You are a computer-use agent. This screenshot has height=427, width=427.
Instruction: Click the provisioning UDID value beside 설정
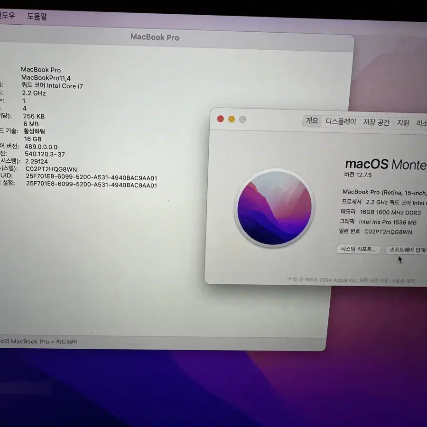pyautogui.click(x=92, y=185)
